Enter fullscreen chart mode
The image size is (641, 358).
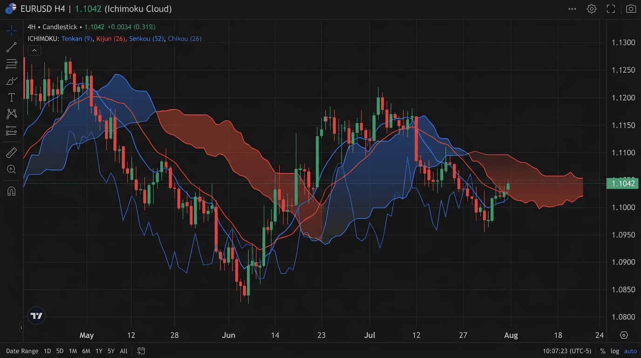(x=610, y=8)
